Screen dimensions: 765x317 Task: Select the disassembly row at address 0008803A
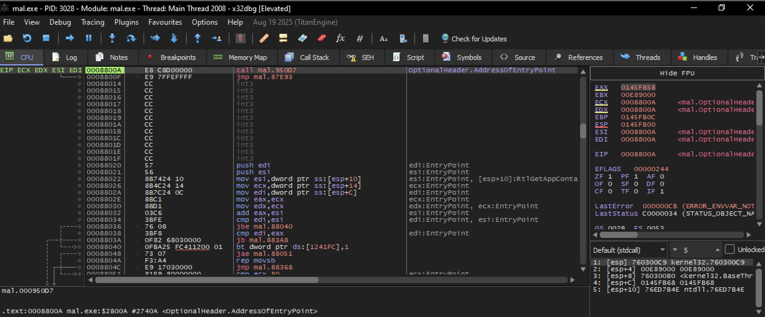[331, 240]
